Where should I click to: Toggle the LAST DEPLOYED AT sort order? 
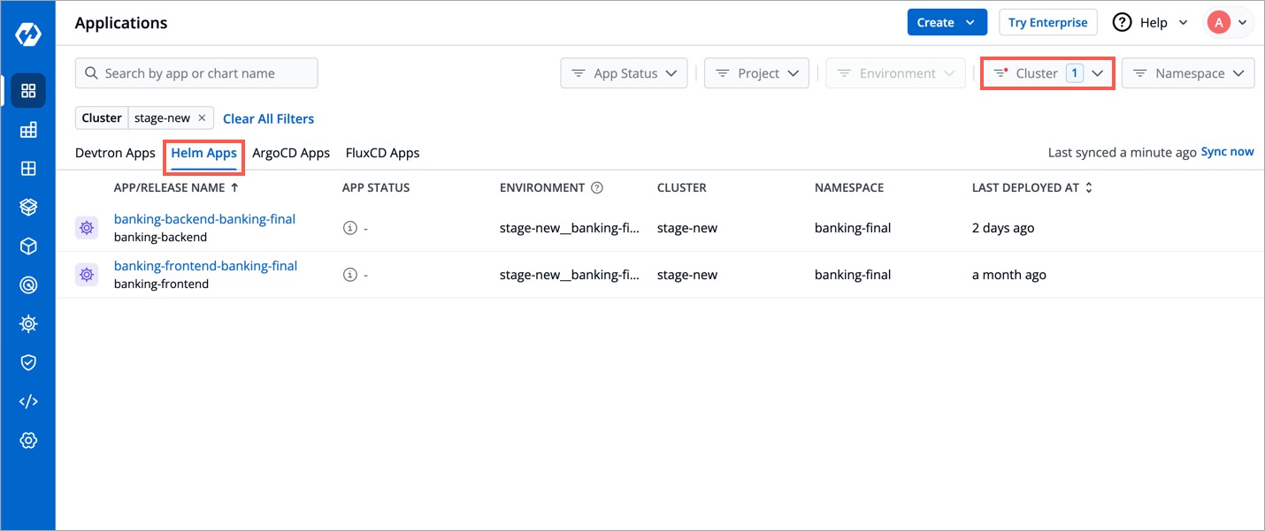tap(1088, 187)
